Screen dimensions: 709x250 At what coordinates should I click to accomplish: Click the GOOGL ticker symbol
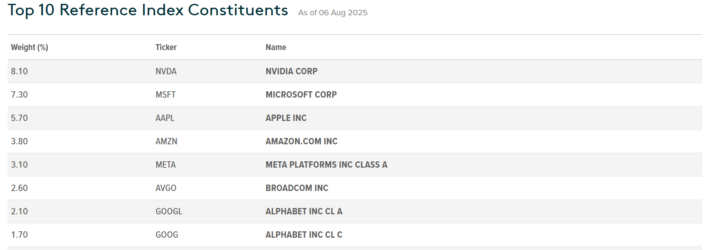tap(169, 211)
